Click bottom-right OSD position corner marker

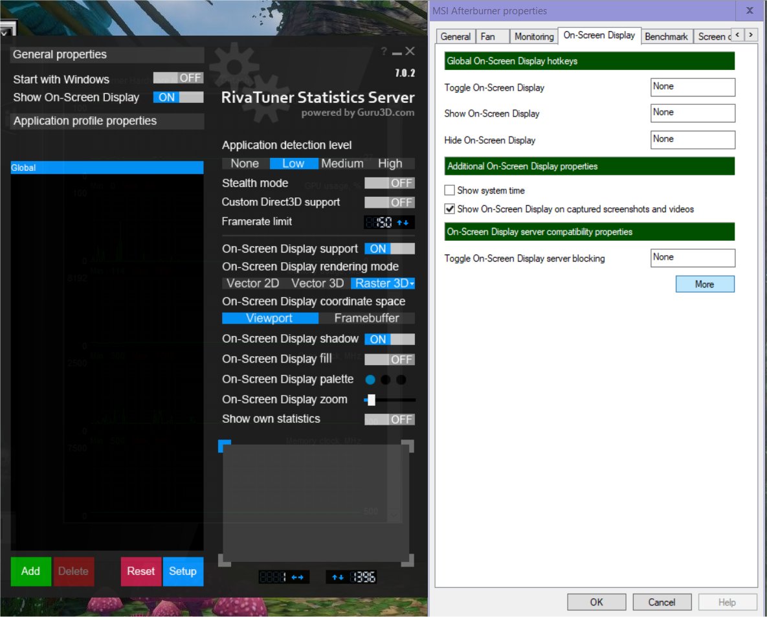pyautogui.click(x=408, y=560)
